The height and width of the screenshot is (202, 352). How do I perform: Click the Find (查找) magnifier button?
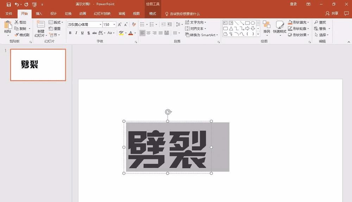pos(320,22)
